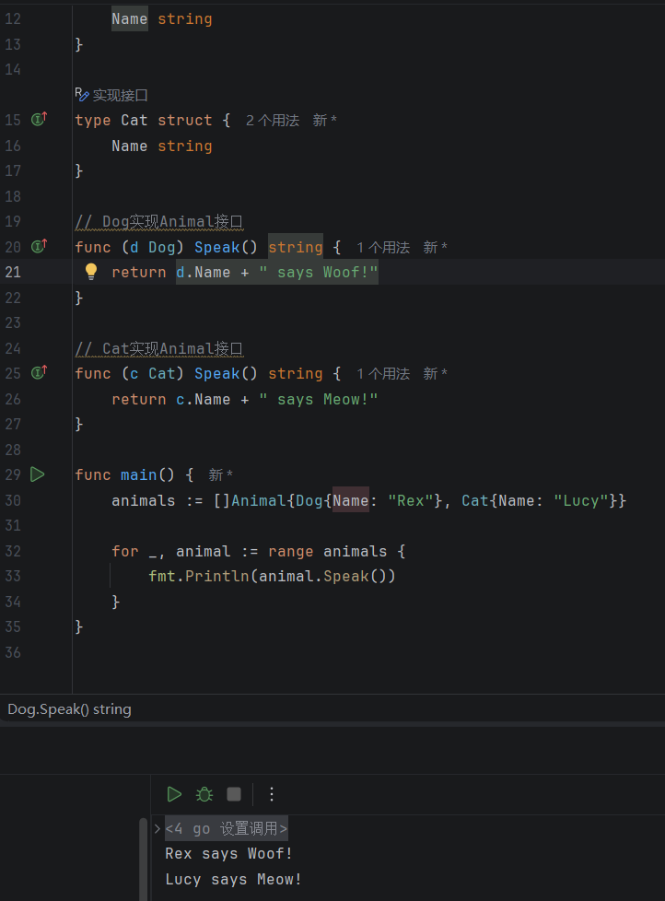The height and width of the screenshot is (901, 665).
Task: Run main using the green gutter arrow
Action: point(38,474)
